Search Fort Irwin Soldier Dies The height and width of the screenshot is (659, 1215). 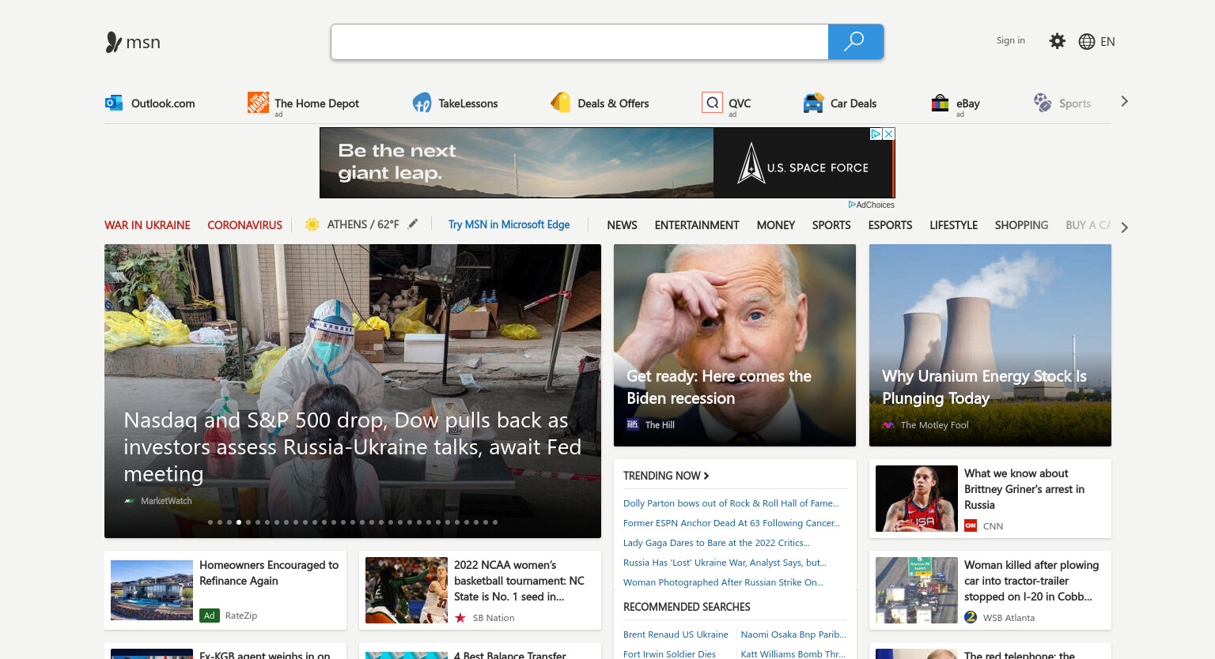(669, 654)
